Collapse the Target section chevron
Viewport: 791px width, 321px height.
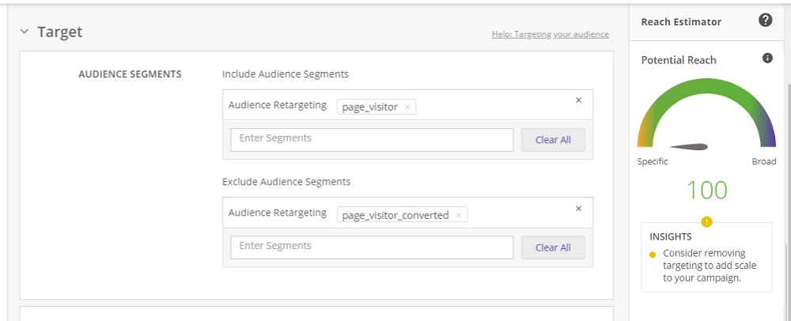pos(25,32)
